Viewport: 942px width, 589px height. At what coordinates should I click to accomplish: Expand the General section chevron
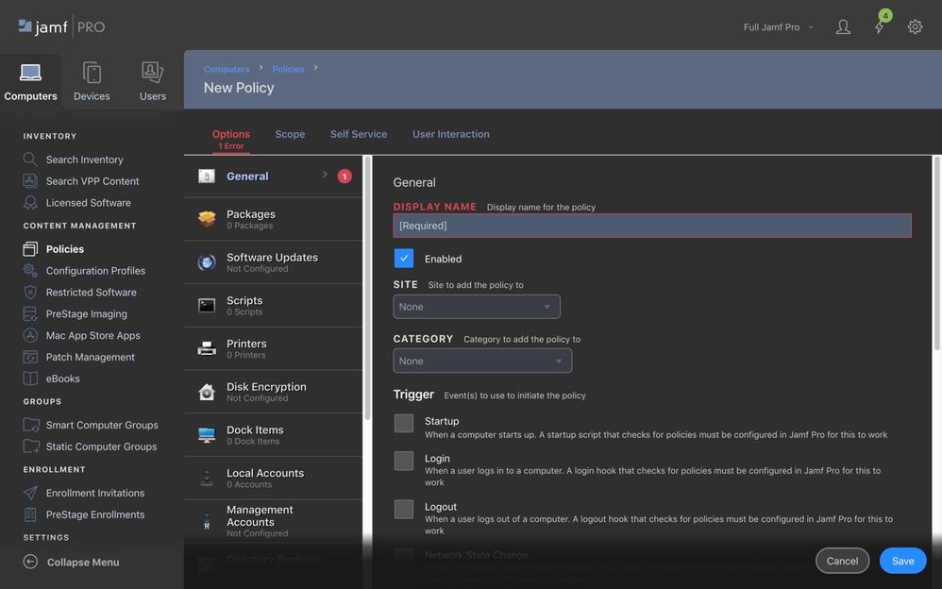[x=325, y=175]
